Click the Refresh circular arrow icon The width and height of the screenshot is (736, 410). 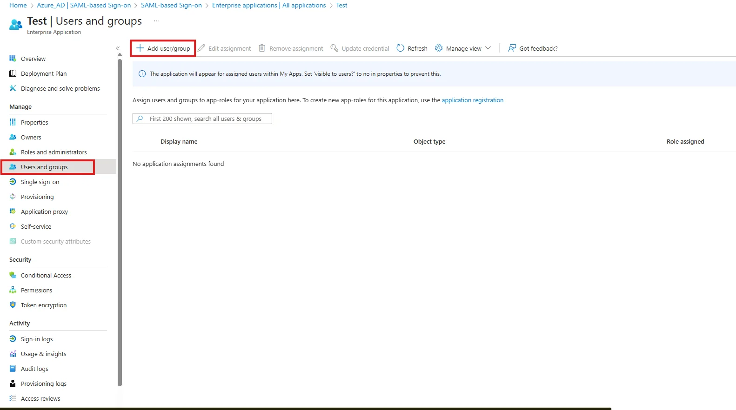(x=400, y=48)
